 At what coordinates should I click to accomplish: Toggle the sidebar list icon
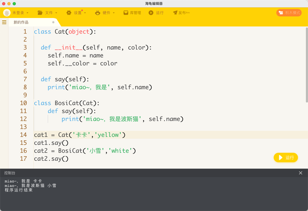pos(4,22)
